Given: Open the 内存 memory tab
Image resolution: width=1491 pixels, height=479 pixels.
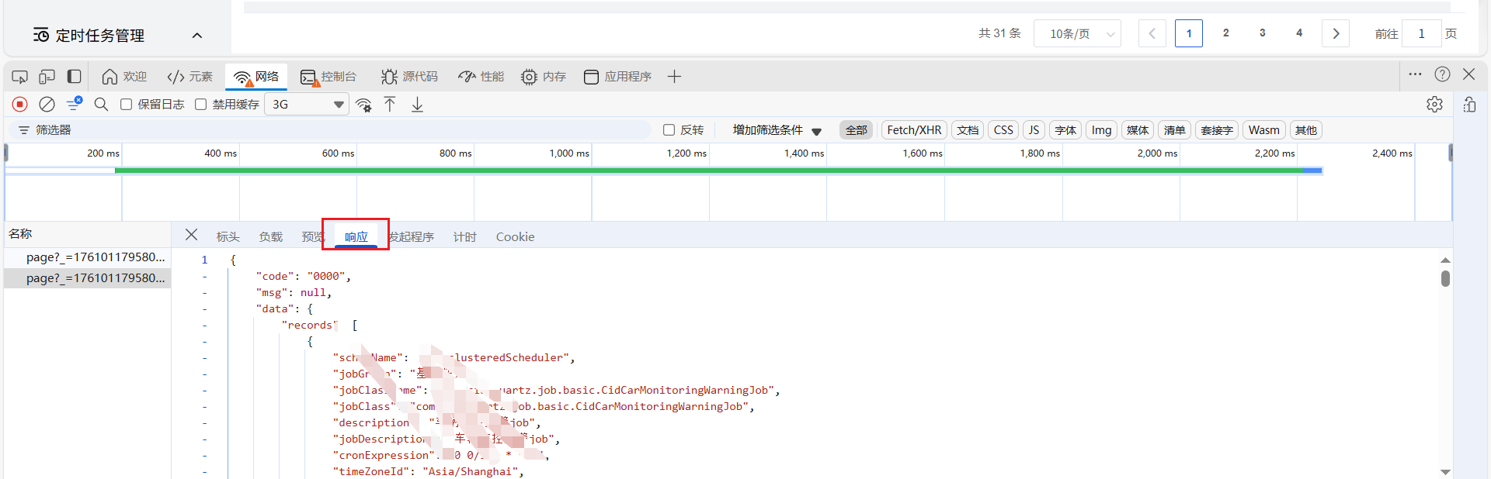Looking at the screenshot, I should (x=544, y=77).
